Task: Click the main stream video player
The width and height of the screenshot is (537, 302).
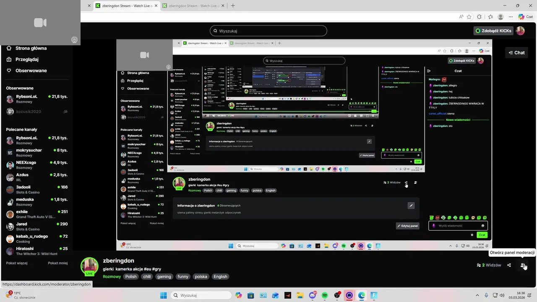Action: (304, 145)
